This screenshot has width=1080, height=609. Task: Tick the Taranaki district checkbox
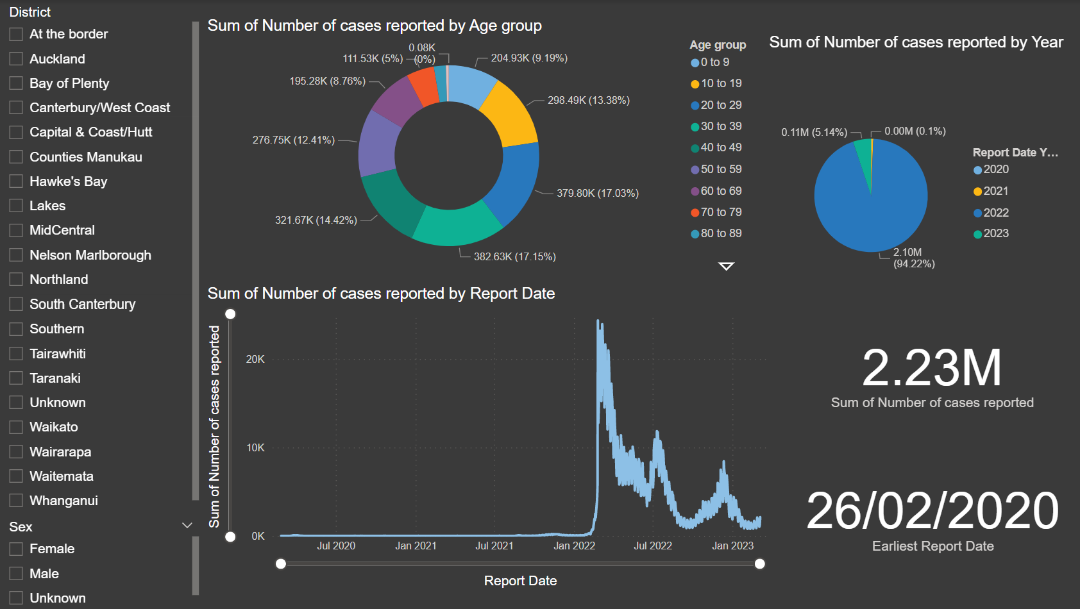(16, 378)
